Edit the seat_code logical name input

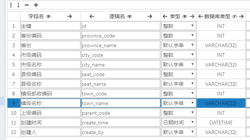121,74
